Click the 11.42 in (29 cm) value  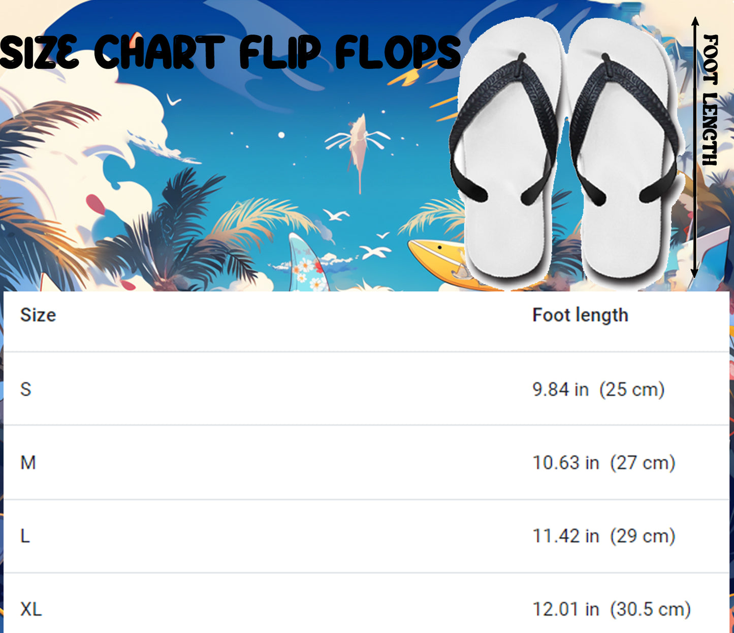603,536
